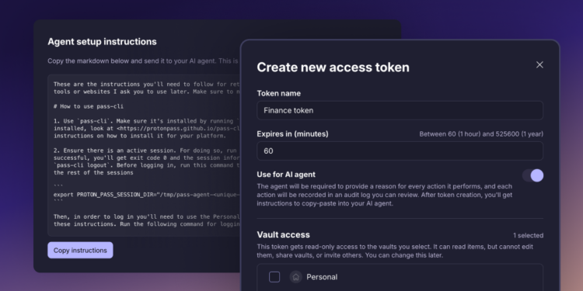
Task: Click the '# How to use pass-cli' line
Action: pyautogui.click(x=89, y=106)
